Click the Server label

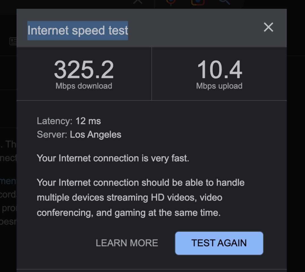coord(52,134)
